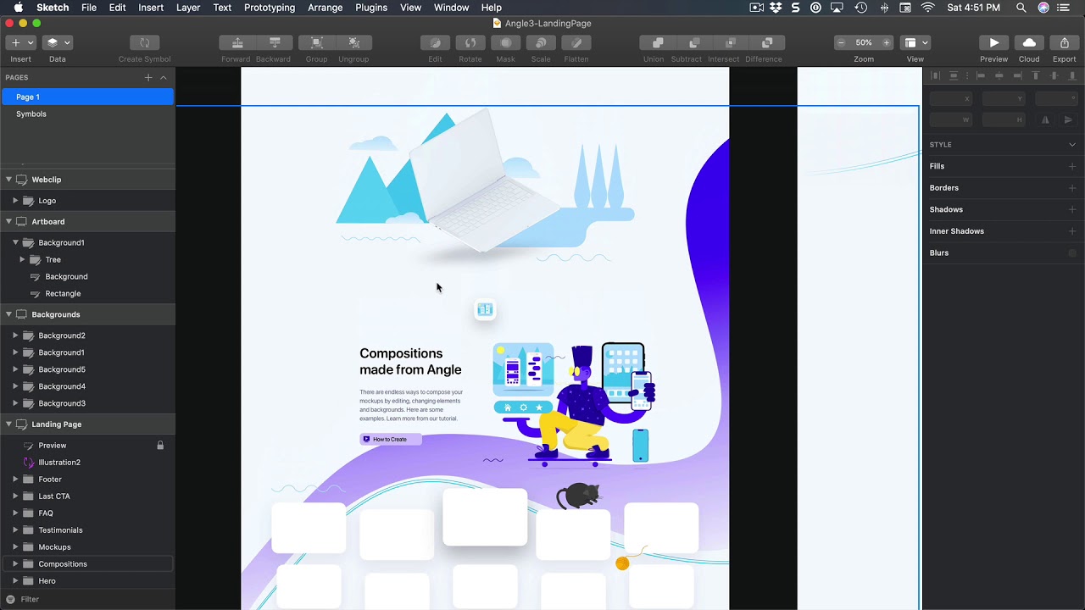The width and height of the screenshot is (1085, 610).
Task: Open the Layer menu
Action: click(188, 8)
